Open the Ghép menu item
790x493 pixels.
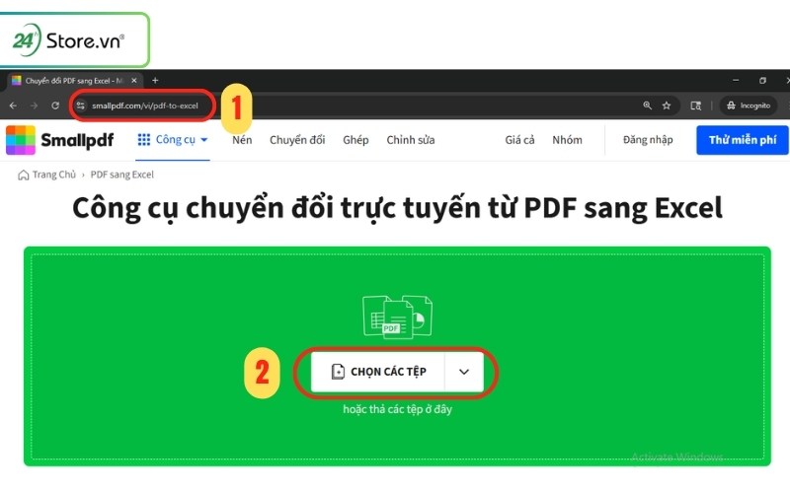click(x=355, y=140)
